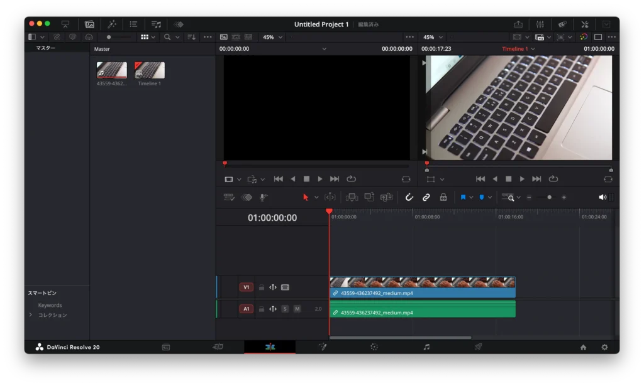Open the Index panel
This screenshot has height=386, width=644.
(x=133, y=24)
